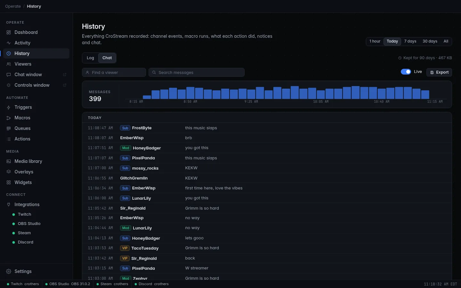This screenshot has height=288, width=461.
Task: Click the History clock icon in sidebar
Action: click(9, 53)
